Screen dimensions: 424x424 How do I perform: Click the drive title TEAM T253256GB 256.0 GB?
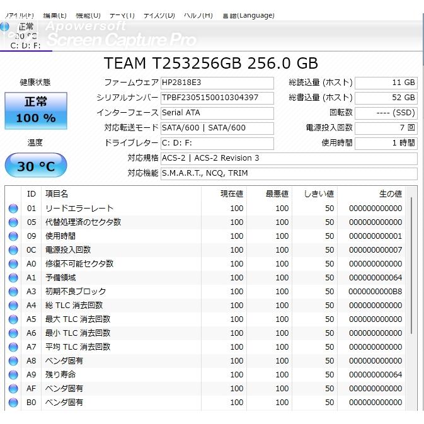coord(211,63)
